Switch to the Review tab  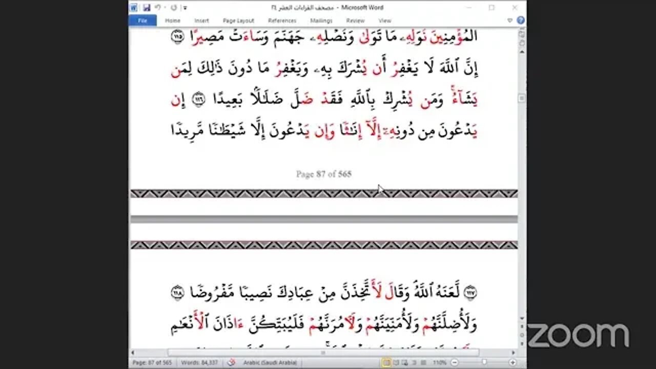[355, 20]
